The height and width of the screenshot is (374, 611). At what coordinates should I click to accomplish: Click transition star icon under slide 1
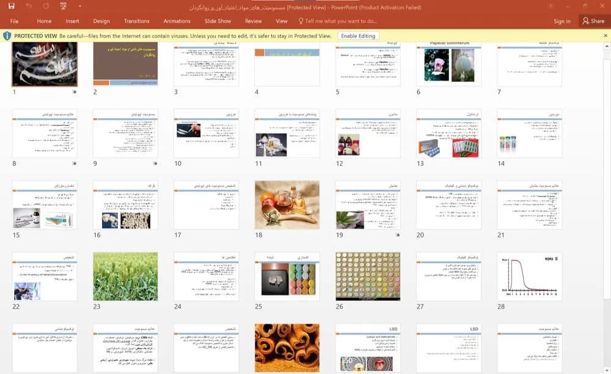(x=75, y=92)
